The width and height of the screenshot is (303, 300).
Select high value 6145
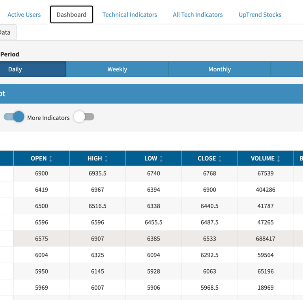pyautogui.click(x=97, y=272)
